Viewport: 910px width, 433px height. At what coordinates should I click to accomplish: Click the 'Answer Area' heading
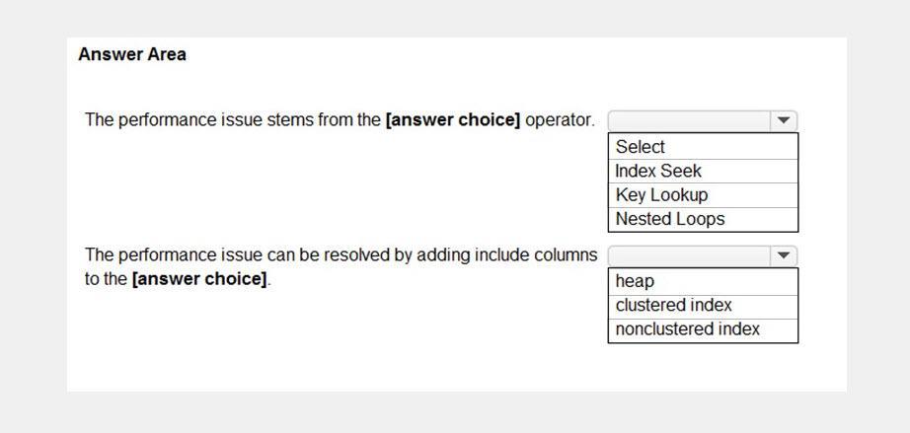click(x=132, y=54)
